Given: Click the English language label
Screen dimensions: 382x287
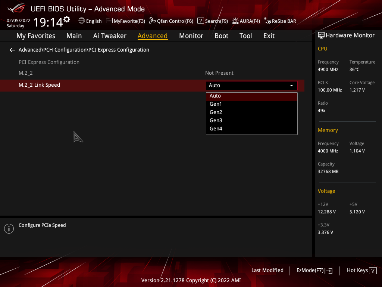Looking at the screenshot, I should pyautogui.click(x=94, y=21).
